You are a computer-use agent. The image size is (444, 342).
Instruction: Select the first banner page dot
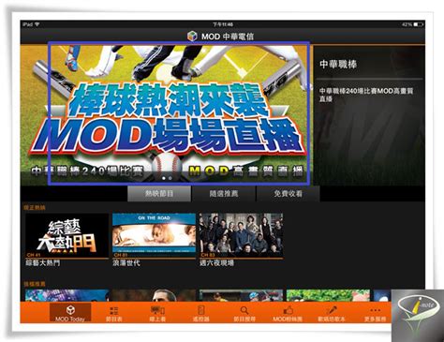[164, 178]
